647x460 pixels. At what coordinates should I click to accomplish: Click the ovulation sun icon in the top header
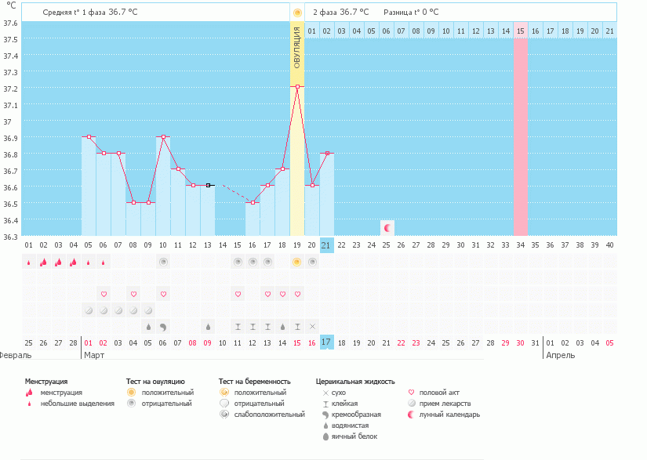(x=296, y=13)
